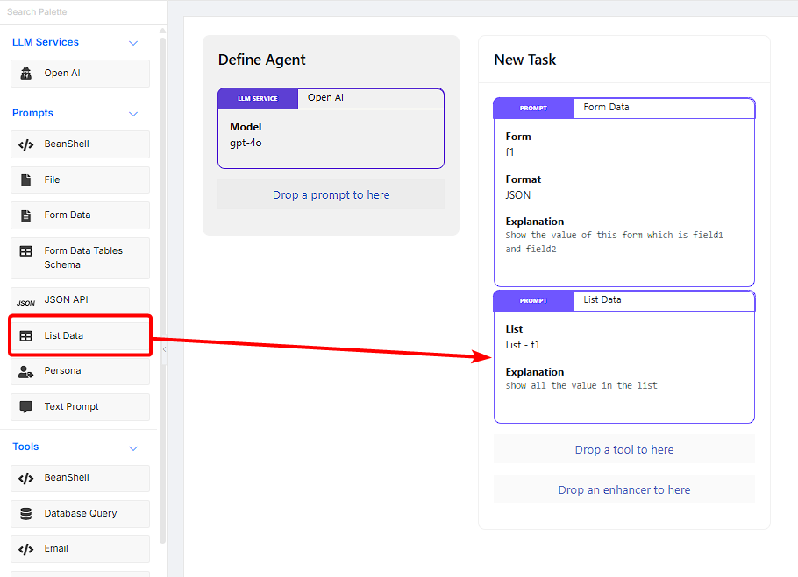Click the BeanShell code icon under Prompts
This screenshot has width=798, height=577.
(26, 144)
